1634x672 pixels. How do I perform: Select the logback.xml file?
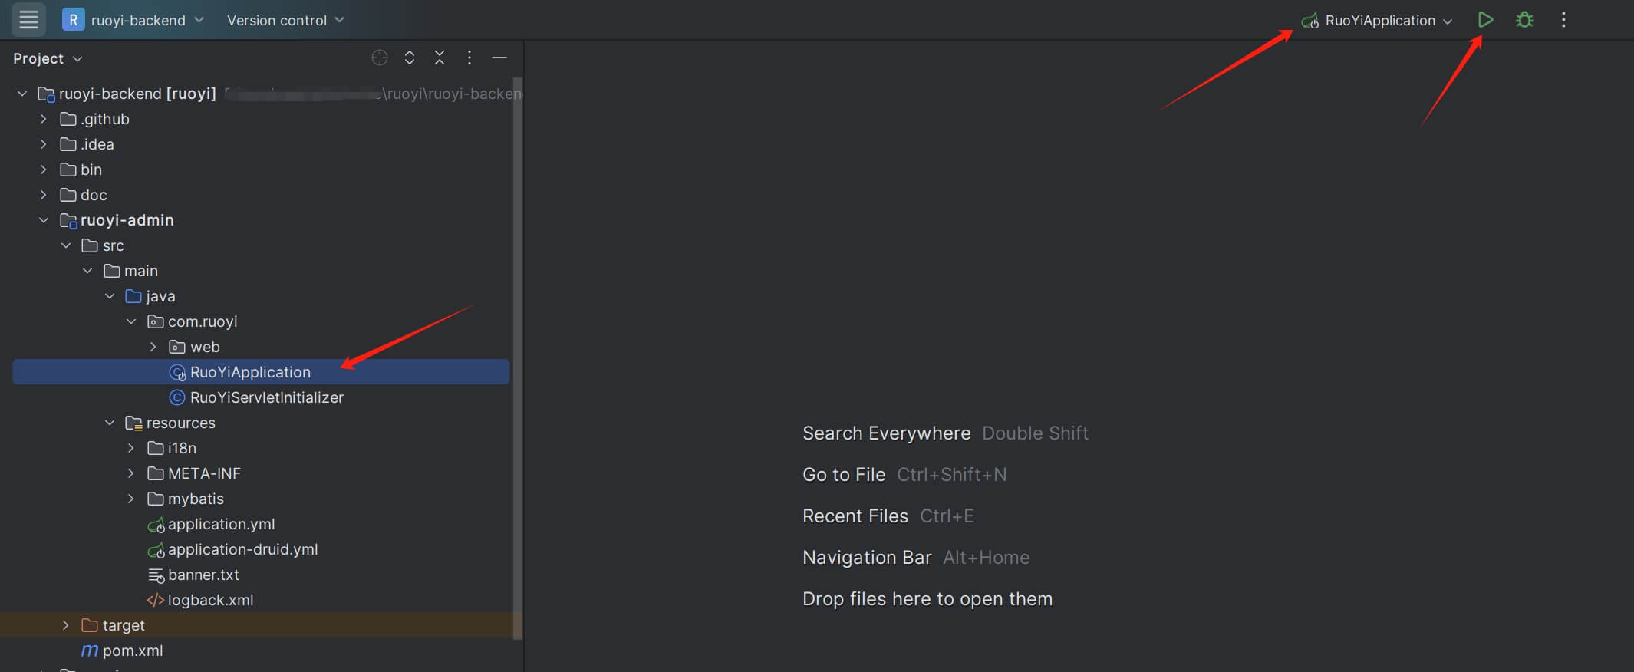(210, 600)
